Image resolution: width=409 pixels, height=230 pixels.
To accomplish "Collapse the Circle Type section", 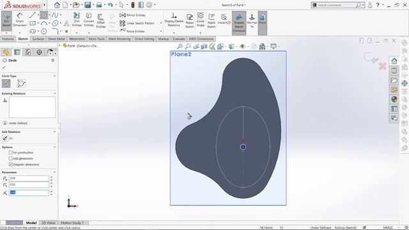I will coord(54,76).
